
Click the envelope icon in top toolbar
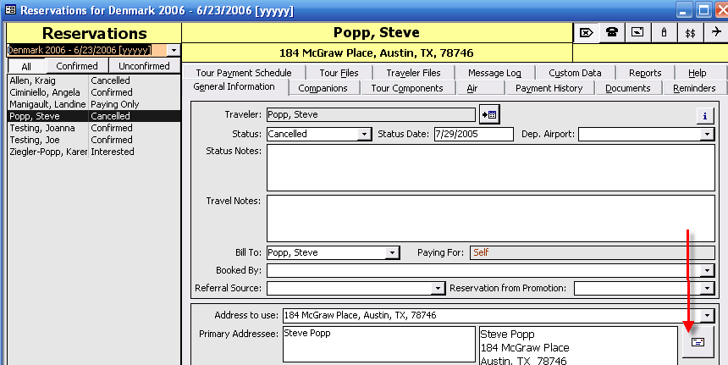point(585,32)
